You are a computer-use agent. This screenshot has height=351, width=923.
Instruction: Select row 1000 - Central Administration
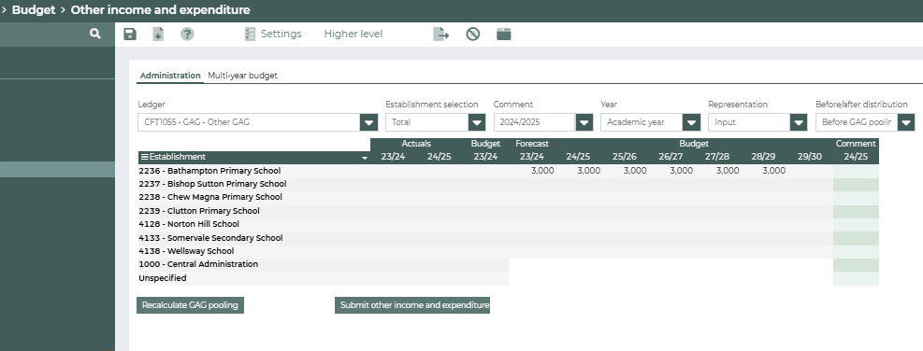[x=198, y=264]
